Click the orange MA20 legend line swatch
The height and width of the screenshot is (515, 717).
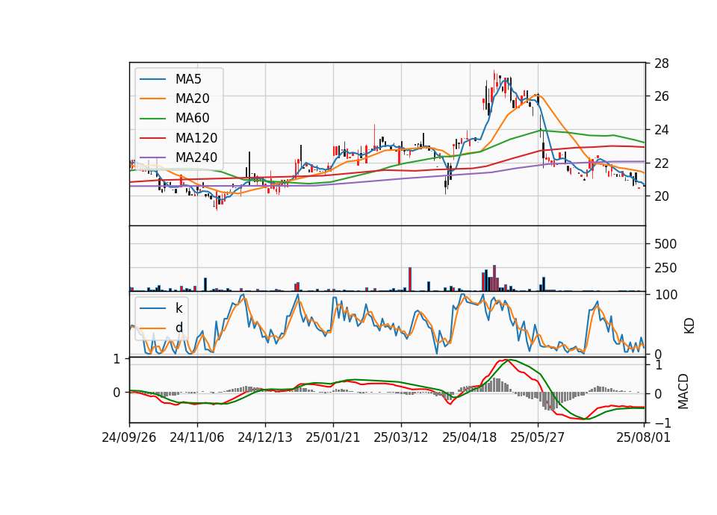[x=152, y=99]
